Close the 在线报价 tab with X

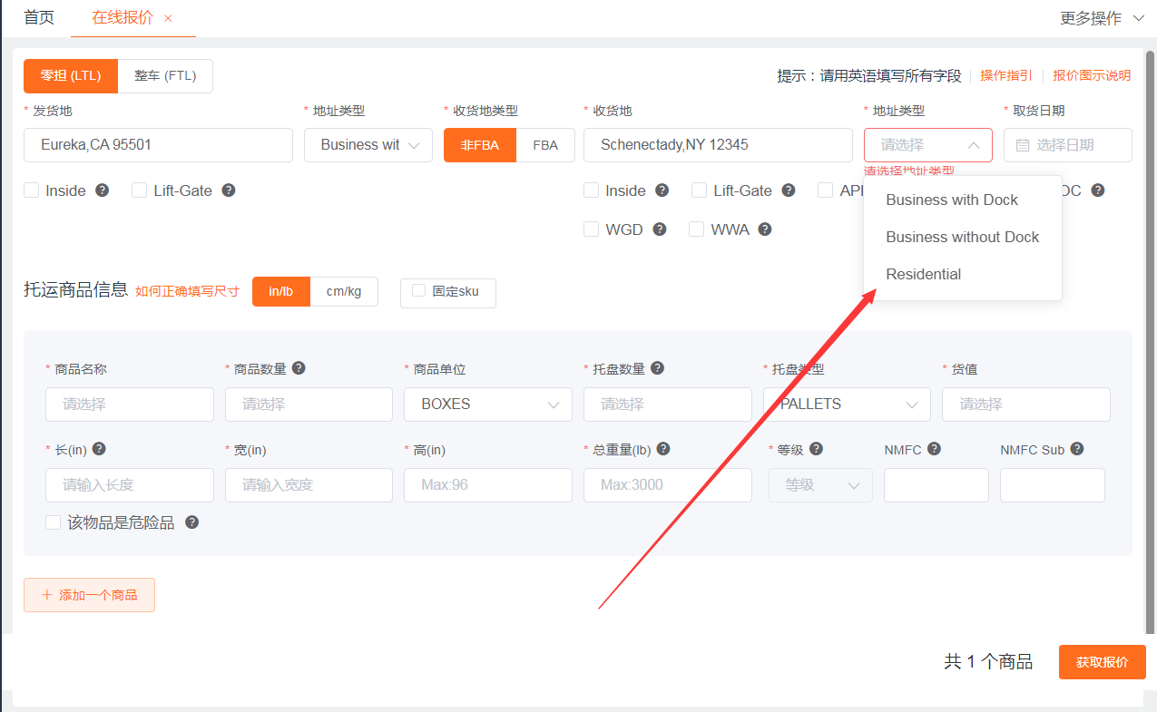pyautogui.click(x=168, y=18)
